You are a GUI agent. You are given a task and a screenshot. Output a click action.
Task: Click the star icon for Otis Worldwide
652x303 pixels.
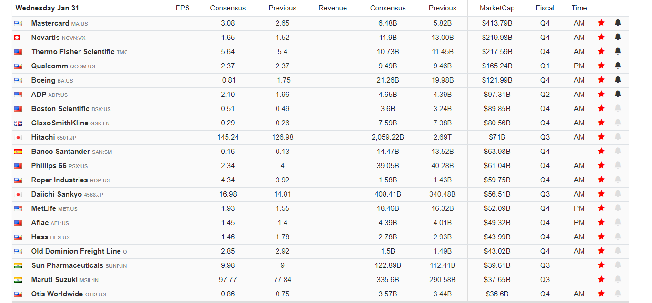[601, 294]
